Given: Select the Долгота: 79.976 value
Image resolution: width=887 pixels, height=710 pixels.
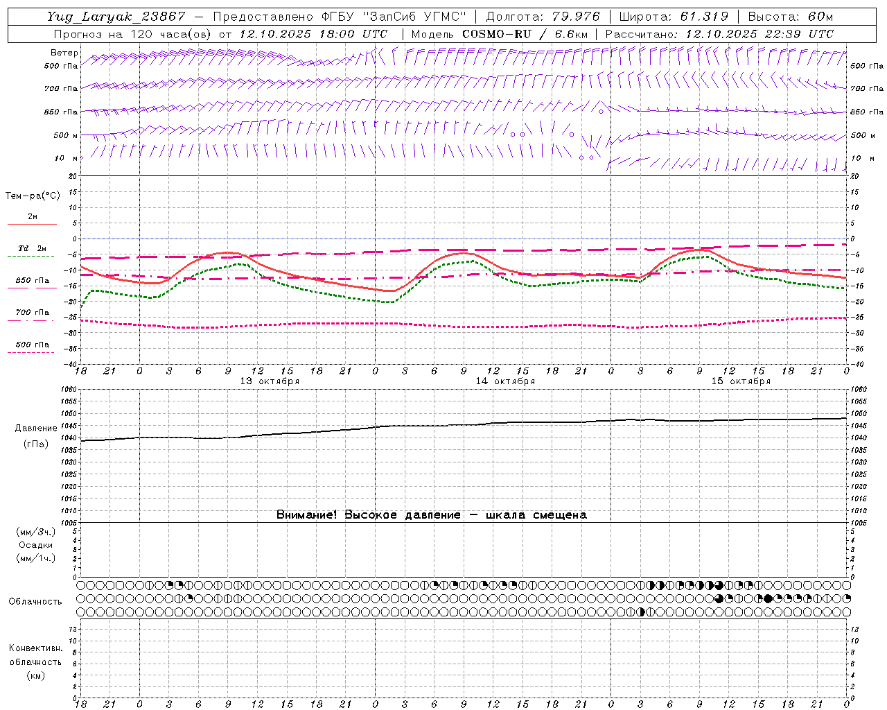Looking at the screenshot, I should click(x=543, y=17).
